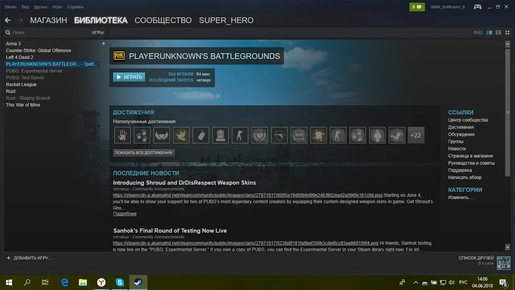The height and width of the screenshot is (290, 515).
Task: Select Counter-Strike: Global Offensive in the list
Action: (39, 50)
